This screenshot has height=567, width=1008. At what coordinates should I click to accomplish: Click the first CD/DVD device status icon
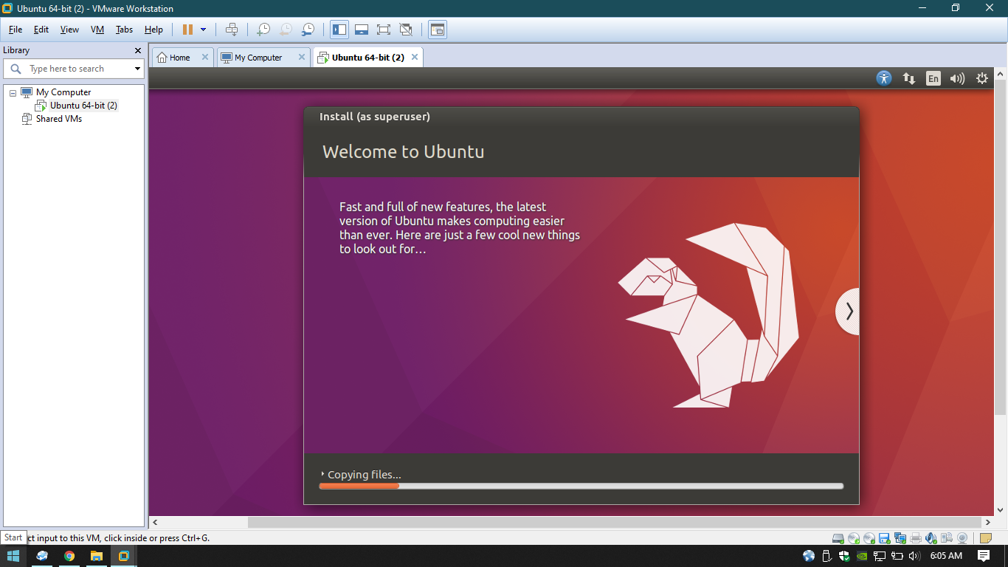click(x=854, y=538)
